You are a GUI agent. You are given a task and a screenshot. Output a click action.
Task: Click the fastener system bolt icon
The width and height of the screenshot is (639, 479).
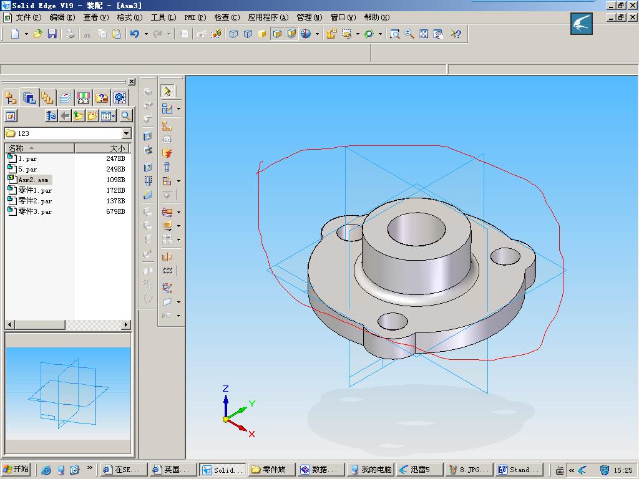tap(167, 167)
